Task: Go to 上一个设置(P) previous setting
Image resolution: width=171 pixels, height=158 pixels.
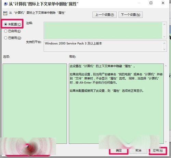Action: (x=104, y=15)
